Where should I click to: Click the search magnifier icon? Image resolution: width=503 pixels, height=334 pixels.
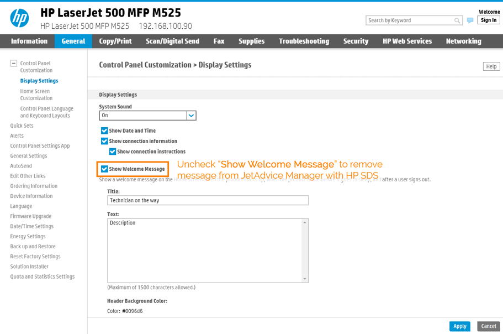[457, 20]
